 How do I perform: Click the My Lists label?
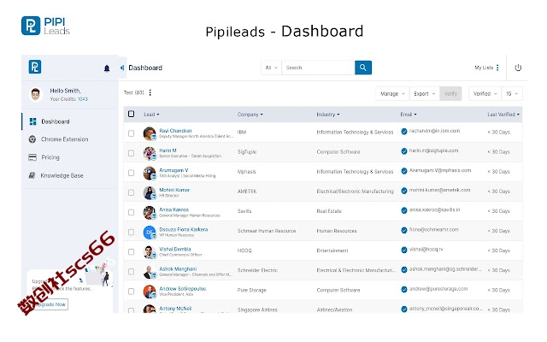click(484, 68)
